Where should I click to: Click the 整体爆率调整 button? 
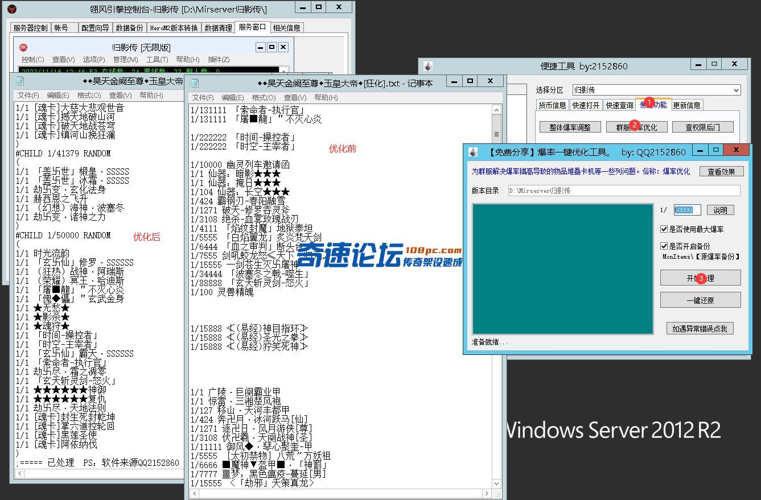(x=570, y=127)
